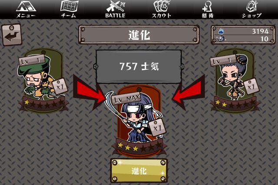Tap the 3194 morale counter
Viewport: 278px width, 185px height.
tap(260, 32)
